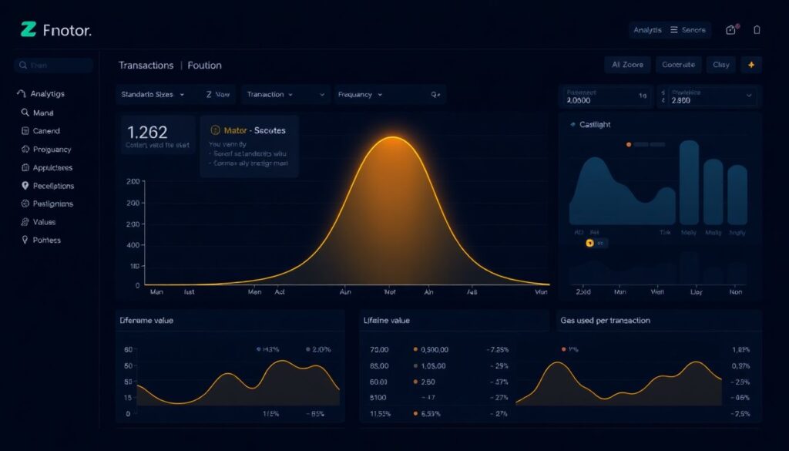
Task: Switch to the Transactions tab
Action: click(x=146, y=66)
